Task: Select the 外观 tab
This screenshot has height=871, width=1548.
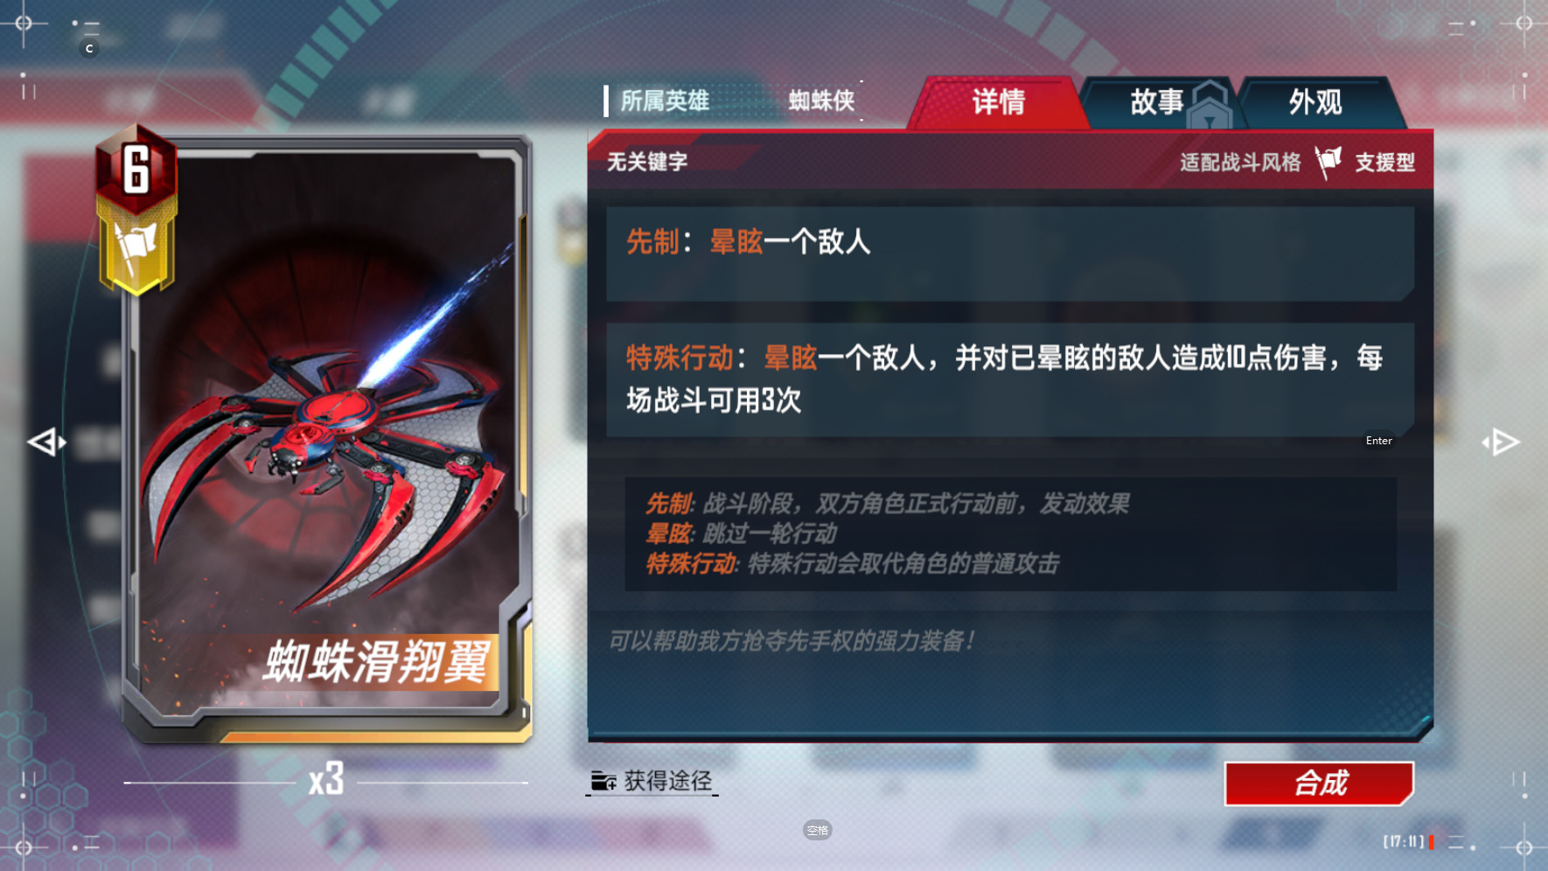Action: pos(1315,103)
